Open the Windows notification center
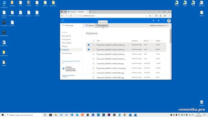The height and width of the screenshot is (117, 208). tap(204, 115)
